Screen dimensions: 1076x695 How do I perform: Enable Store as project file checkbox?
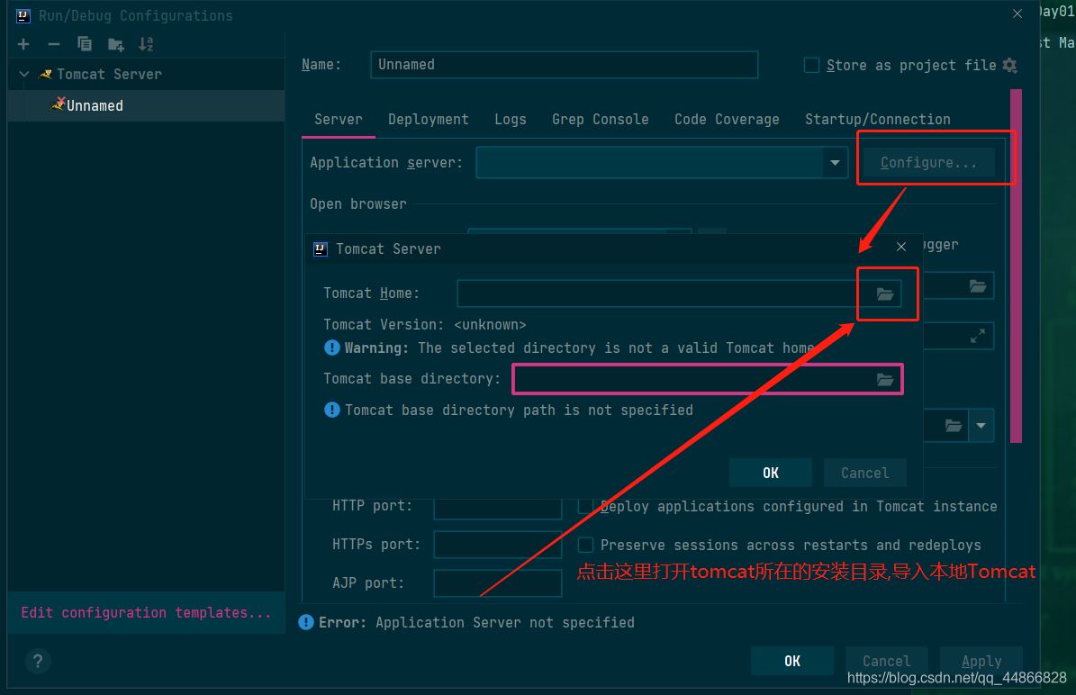point(811,65)
